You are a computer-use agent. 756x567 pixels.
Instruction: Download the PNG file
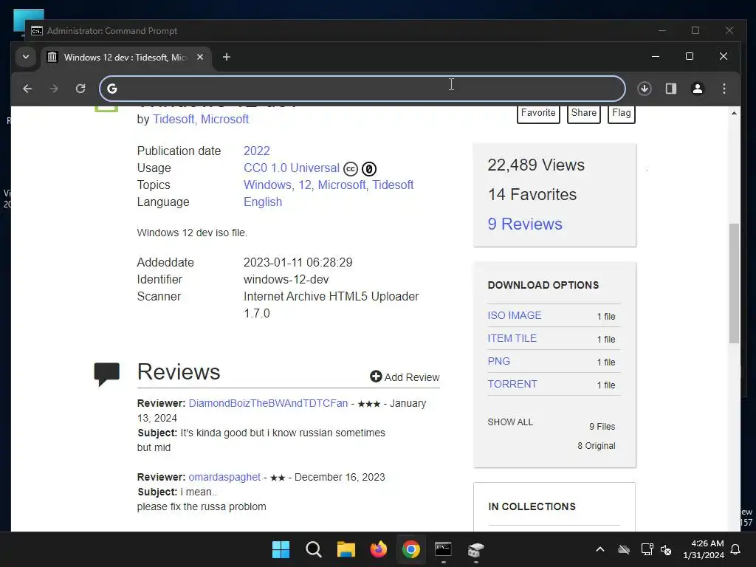[x=498, y=361]
